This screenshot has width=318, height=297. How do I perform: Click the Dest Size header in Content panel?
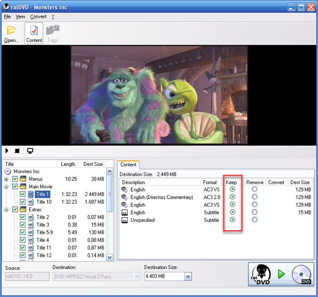click(300, 182)
